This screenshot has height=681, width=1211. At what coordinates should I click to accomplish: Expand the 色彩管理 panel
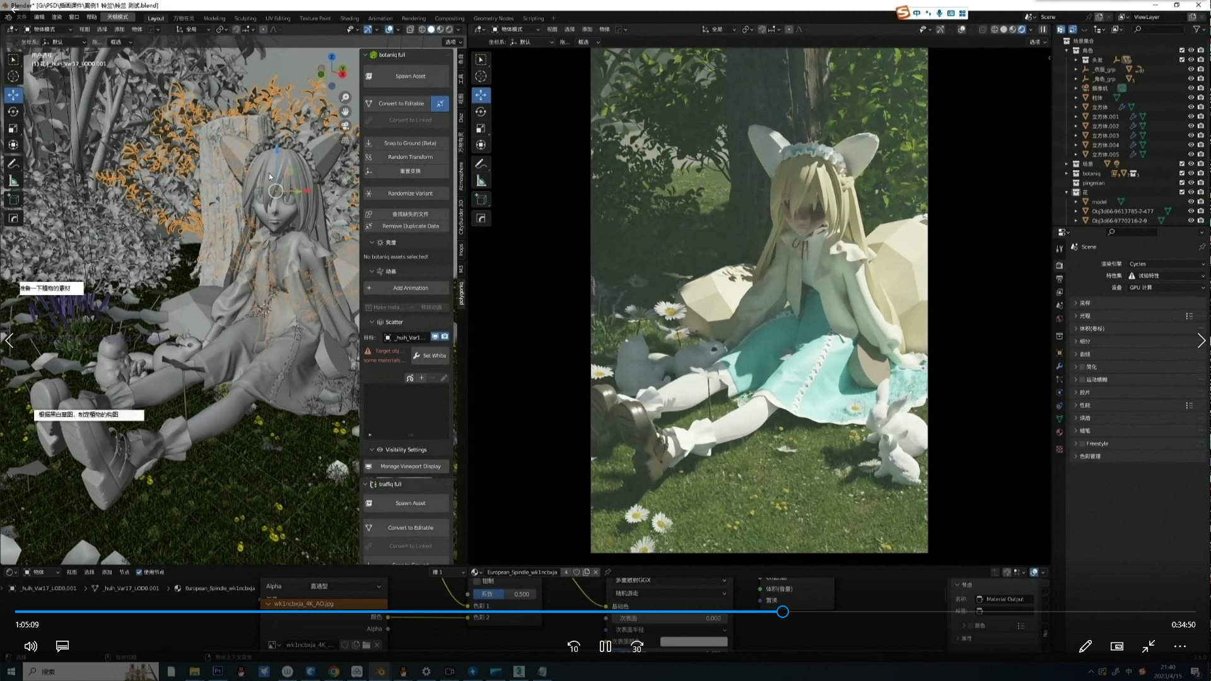[x=1076, y=456]
